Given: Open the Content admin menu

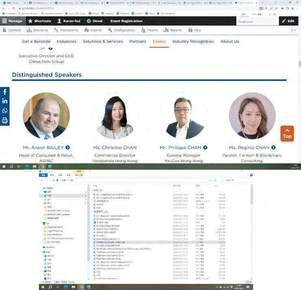Looking at the screenshot, I should tap(12, 30).
